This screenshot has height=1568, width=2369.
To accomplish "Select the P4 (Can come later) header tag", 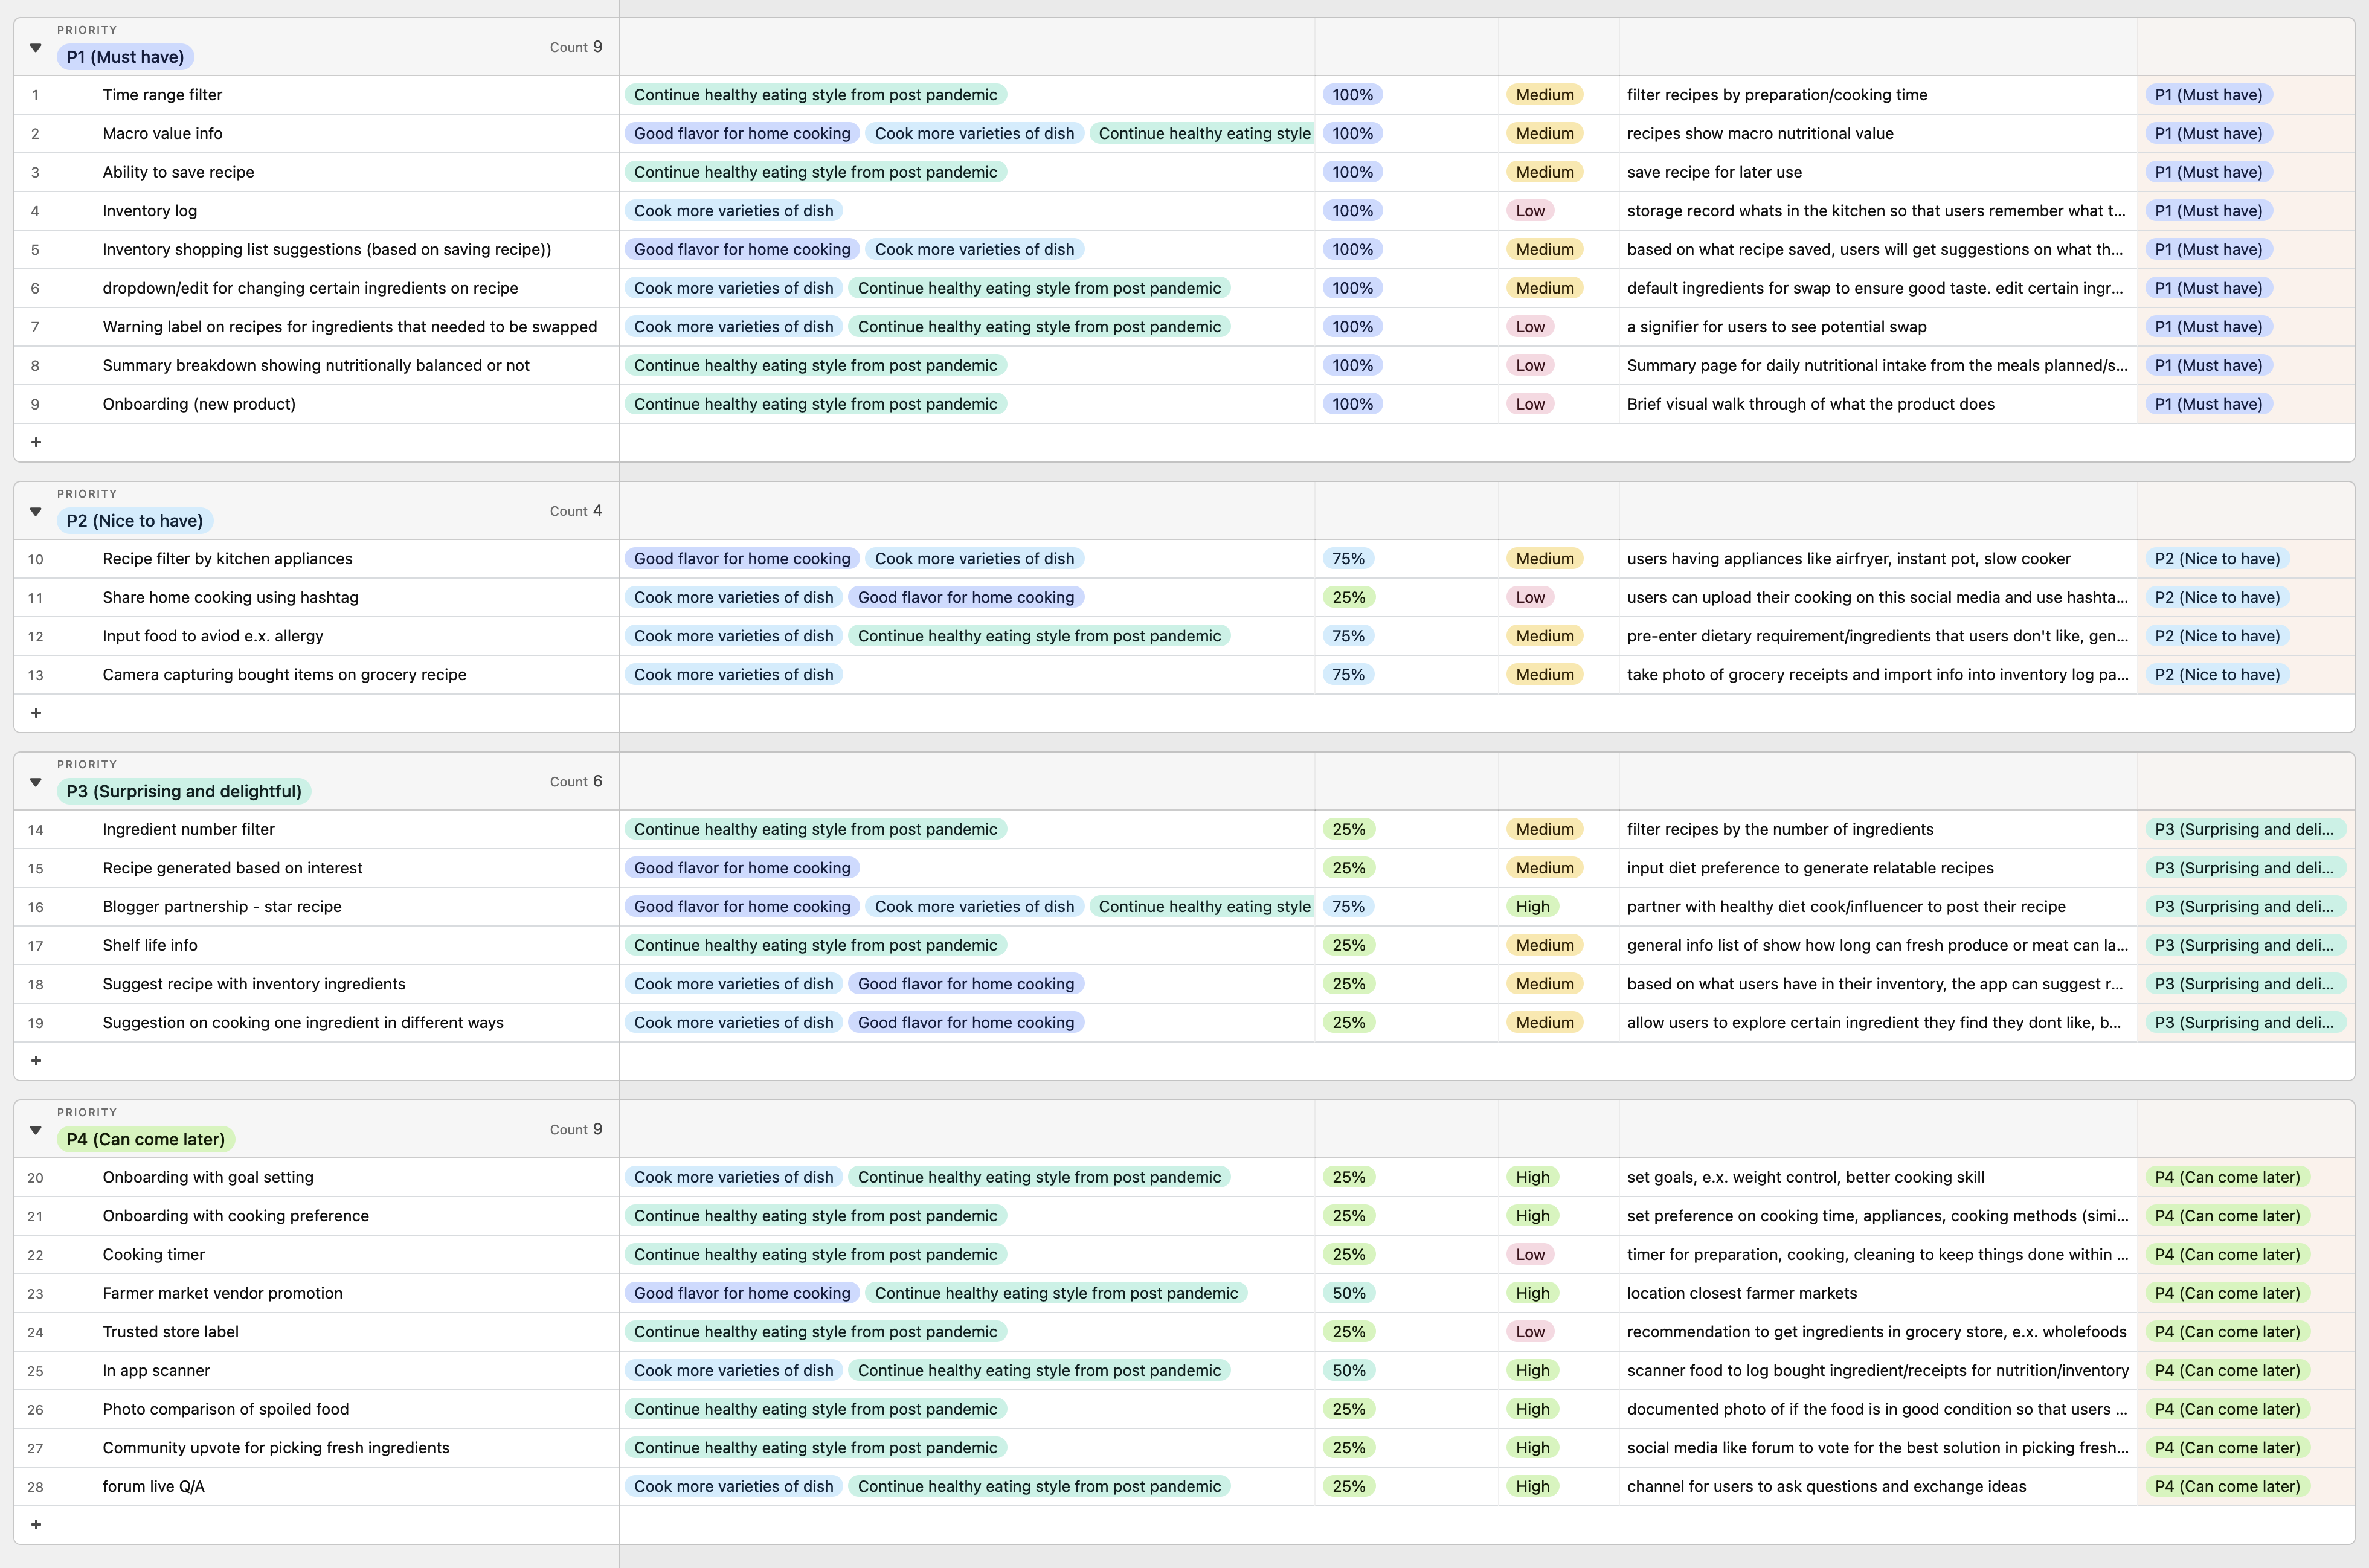I will point(146,1140).
